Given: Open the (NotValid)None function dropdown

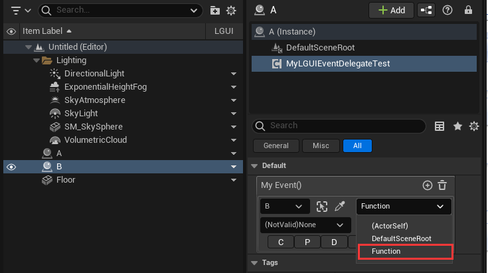Looking at the screenshot, I should click(x=305, y=225).
